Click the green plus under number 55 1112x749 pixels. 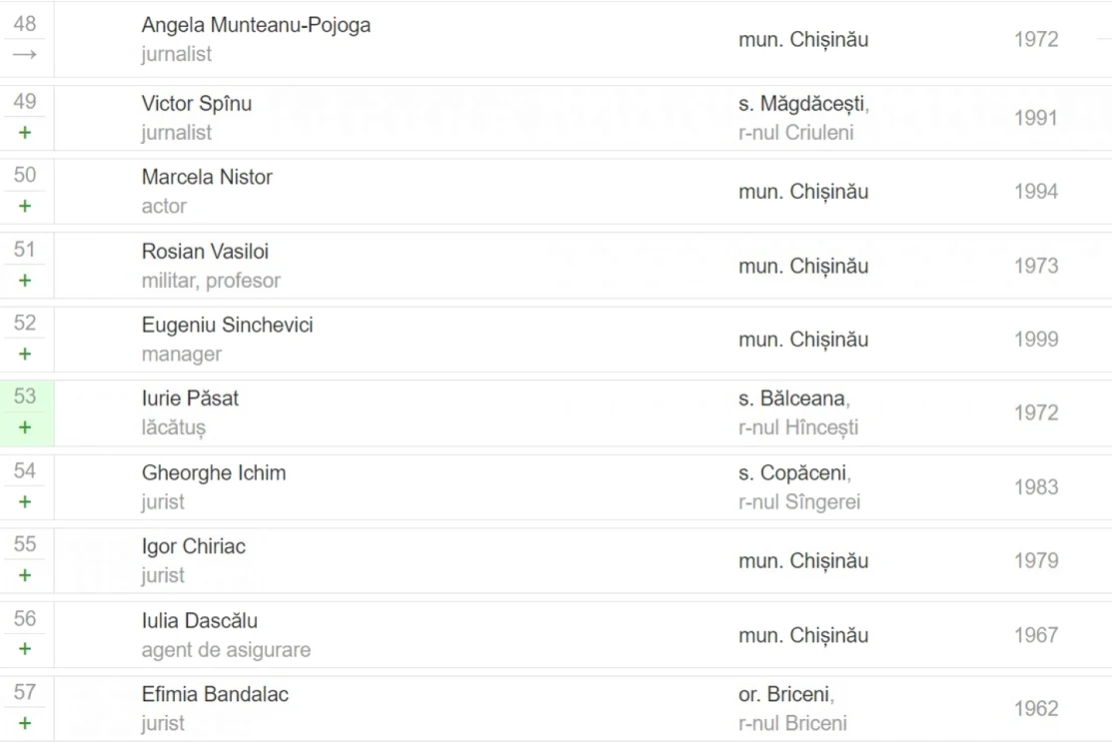[25, 575]
